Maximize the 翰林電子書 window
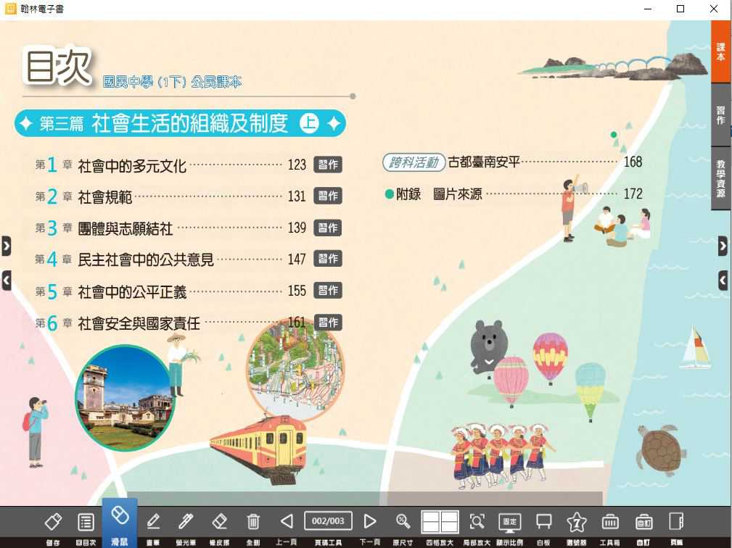The image size is (732, 548). (x=680, y=9)
